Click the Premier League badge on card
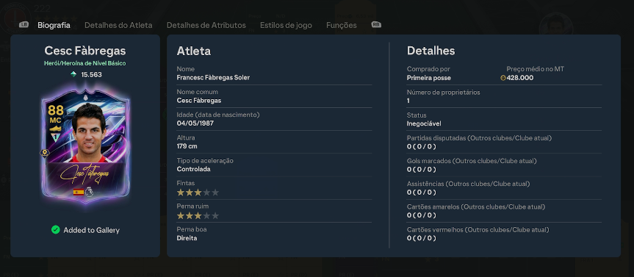Screen dimensions: 634x277 [x=89, y=192]
